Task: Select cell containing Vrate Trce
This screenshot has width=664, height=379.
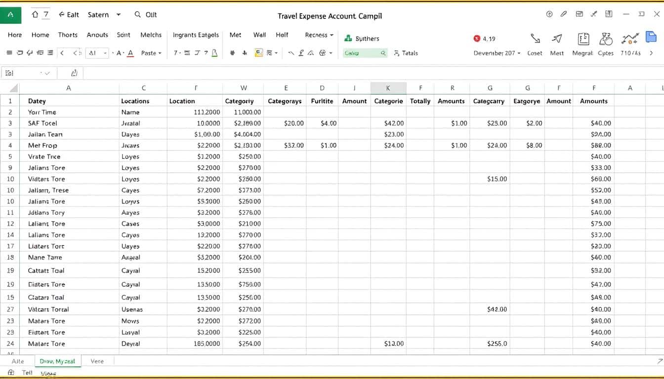Action: [69, 156]
